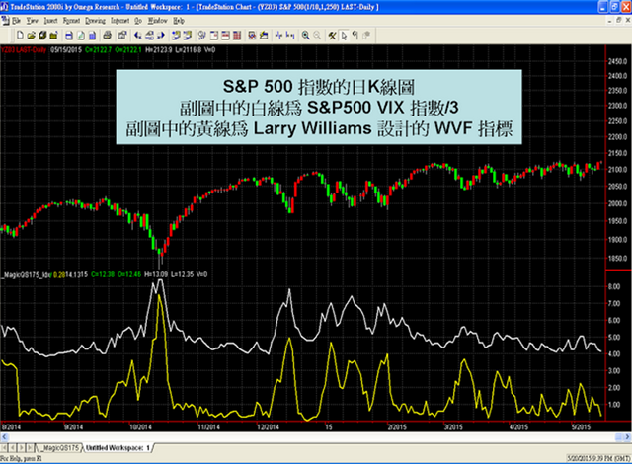This screenshot has height=464, width=632.
Task: Click the horizontal scrollbar left arrow
Action: click(x=4, y=437)
